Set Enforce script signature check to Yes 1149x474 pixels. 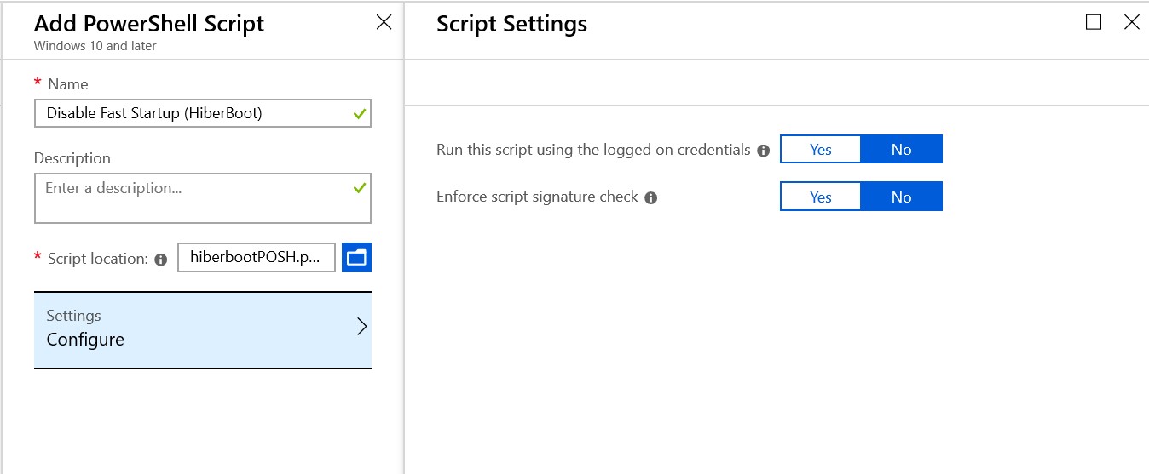click(821, 197)
